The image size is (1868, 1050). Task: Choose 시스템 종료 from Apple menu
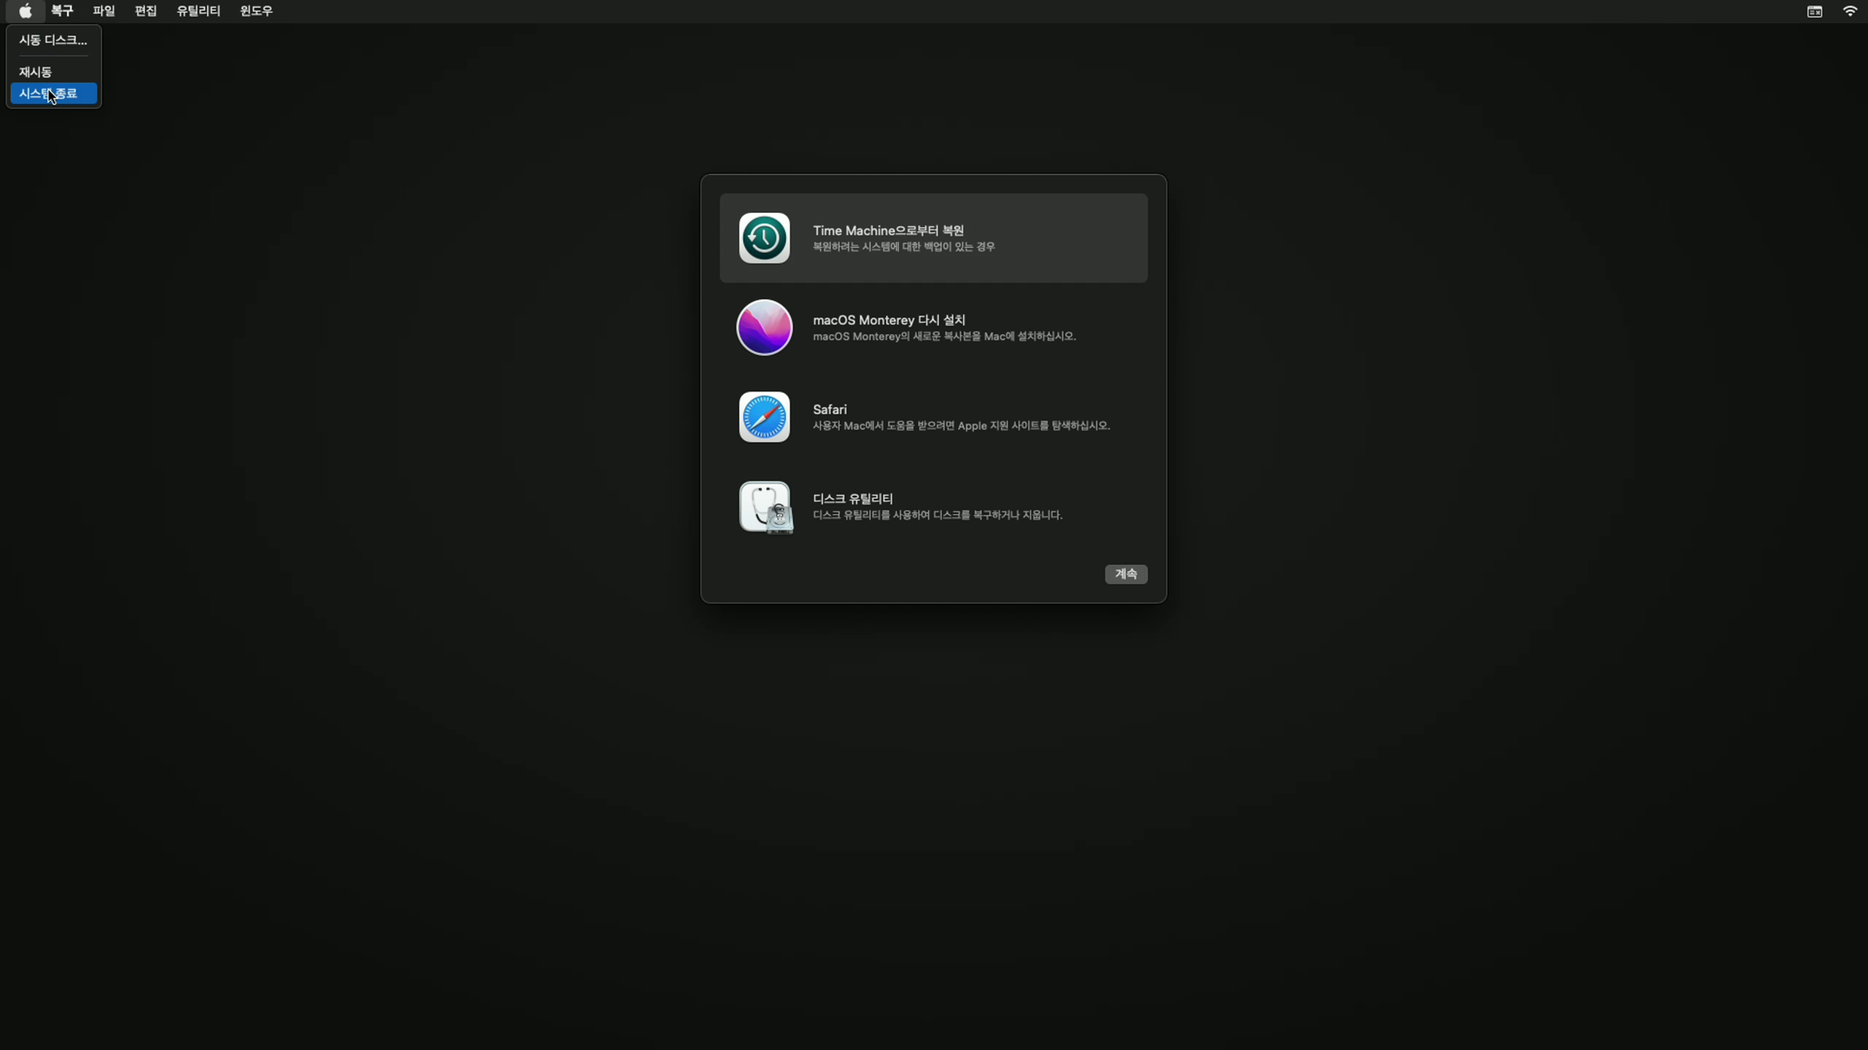[53, 93]
